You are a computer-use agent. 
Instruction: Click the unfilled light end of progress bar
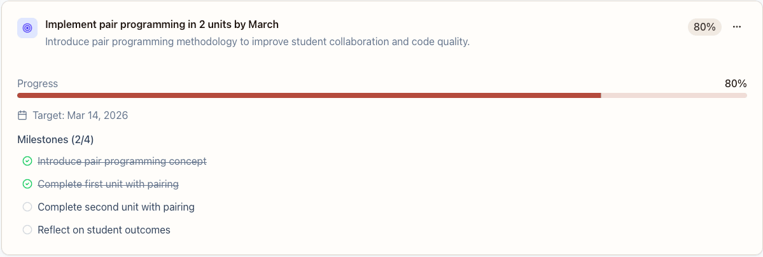click(x=673, y=95)
